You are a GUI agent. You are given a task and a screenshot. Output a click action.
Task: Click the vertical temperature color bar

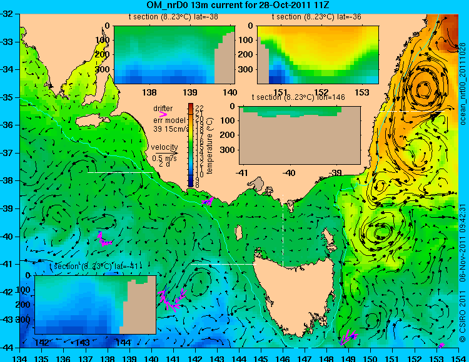(x=191, y=145)
